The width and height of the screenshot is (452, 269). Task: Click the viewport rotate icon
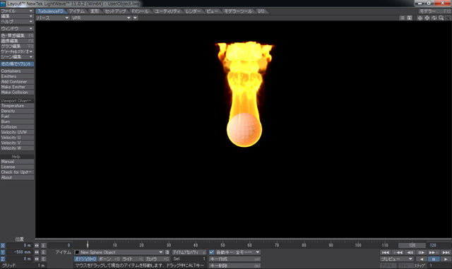(x=434, y=18)
